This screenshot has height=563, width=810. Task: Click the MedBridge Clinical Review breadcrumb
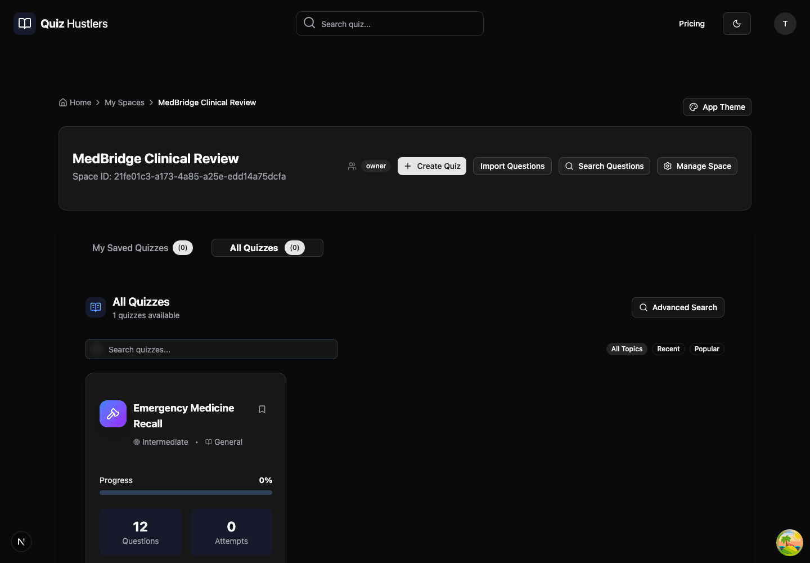click(x=207, y=102)
